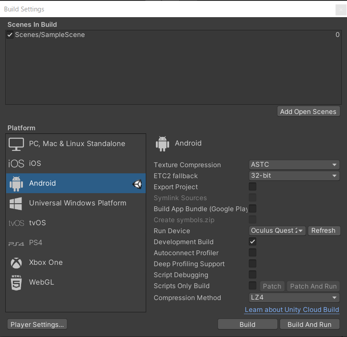
Task: Click the large Android icon in settings header
Action: [162, 144]
